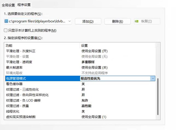The image size is (181, 130).
Task: Switch to the 全局设置 tab
Action: click(x=8, y=5)
